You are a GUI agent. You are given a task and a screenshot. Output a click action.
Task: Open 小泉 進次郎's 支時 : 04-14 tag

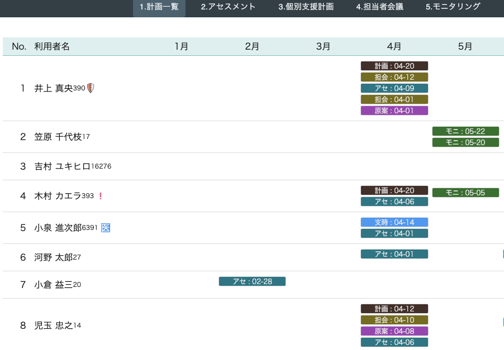[x=394, y=222]
